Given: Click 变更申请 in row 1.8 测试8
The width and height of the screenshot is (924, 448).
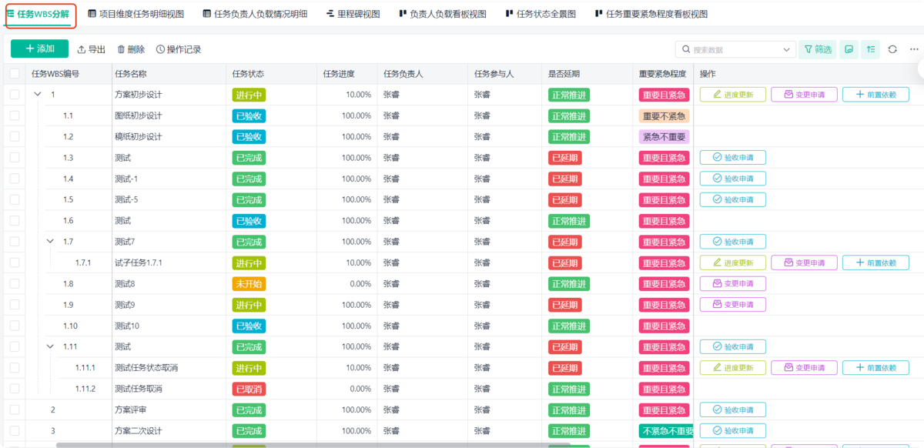Looking at the screenshot, I should [x=733, y=283].
